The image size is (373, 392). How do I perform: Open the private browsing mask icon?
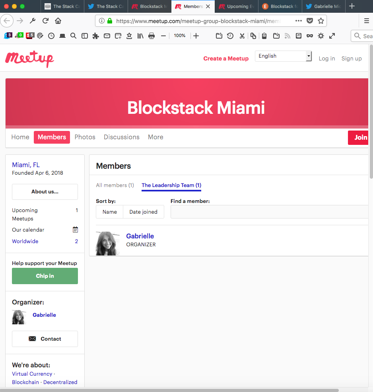[x=309, y=36]
